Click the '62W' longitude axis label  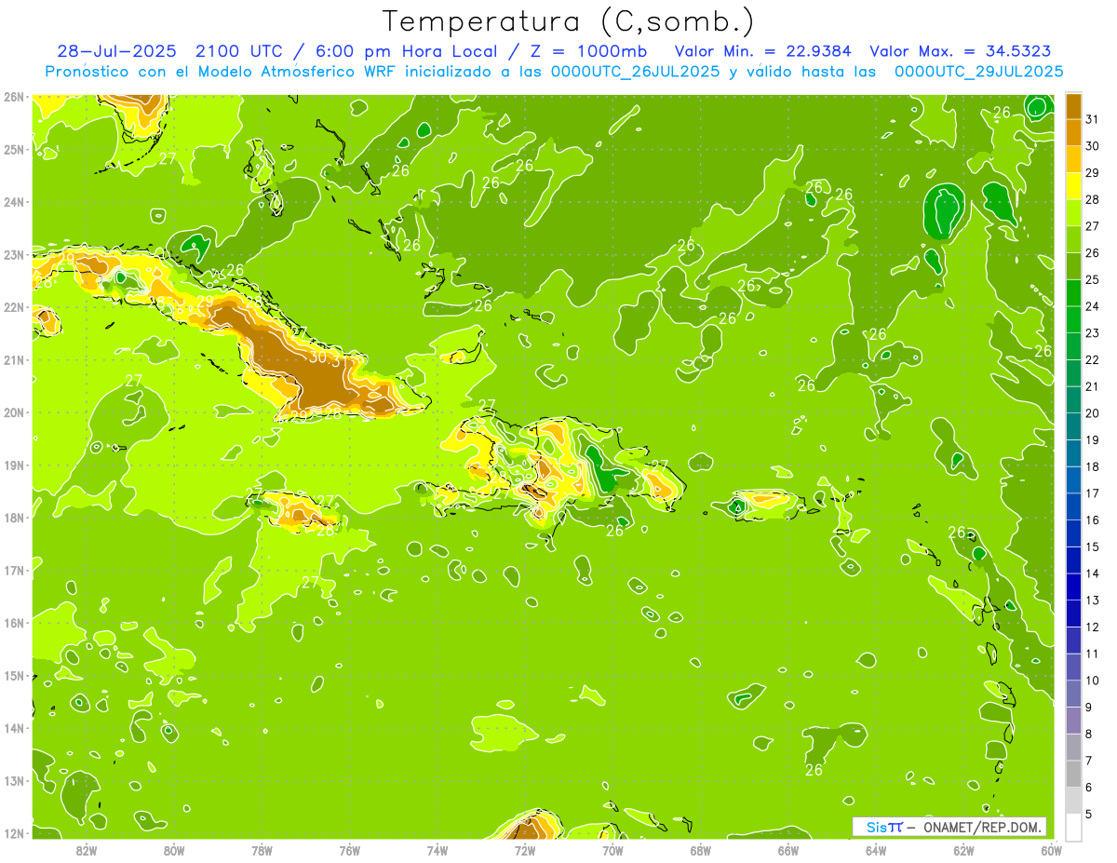tap(963, 850)
